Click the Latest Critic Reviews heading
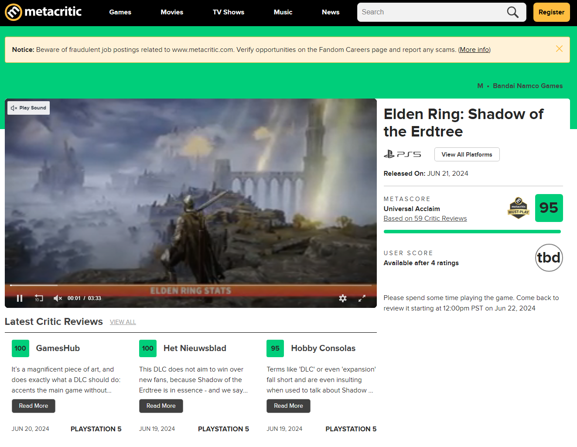Image resolution: width=577 pixels, height=447 pixels. pos(54,322)
